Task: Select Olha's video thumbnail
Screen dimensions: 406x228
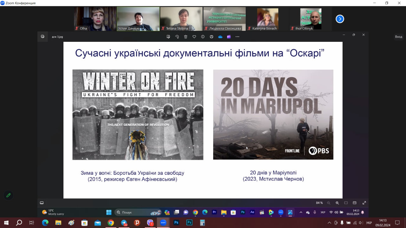Action: [x=95, y=19]
